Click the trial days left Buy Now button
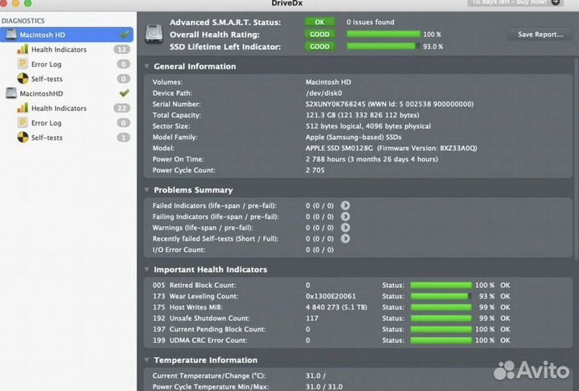Screen dimensions: 579x391 pos(515,3)
